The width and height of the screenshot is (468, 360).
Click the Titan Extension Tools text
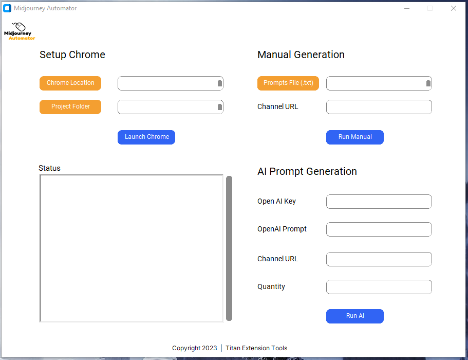[256, 348]
